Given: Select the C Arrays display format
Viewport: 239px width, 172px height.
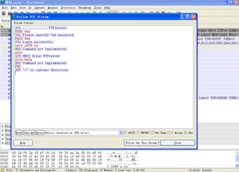Looking at the screenshot, I should [x=169, y=132].
